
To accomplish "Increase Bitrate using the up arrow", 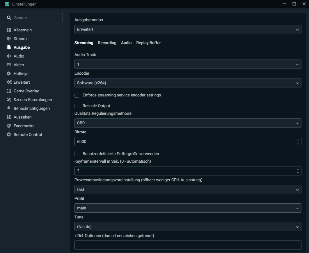I will (x=298, y=140).
